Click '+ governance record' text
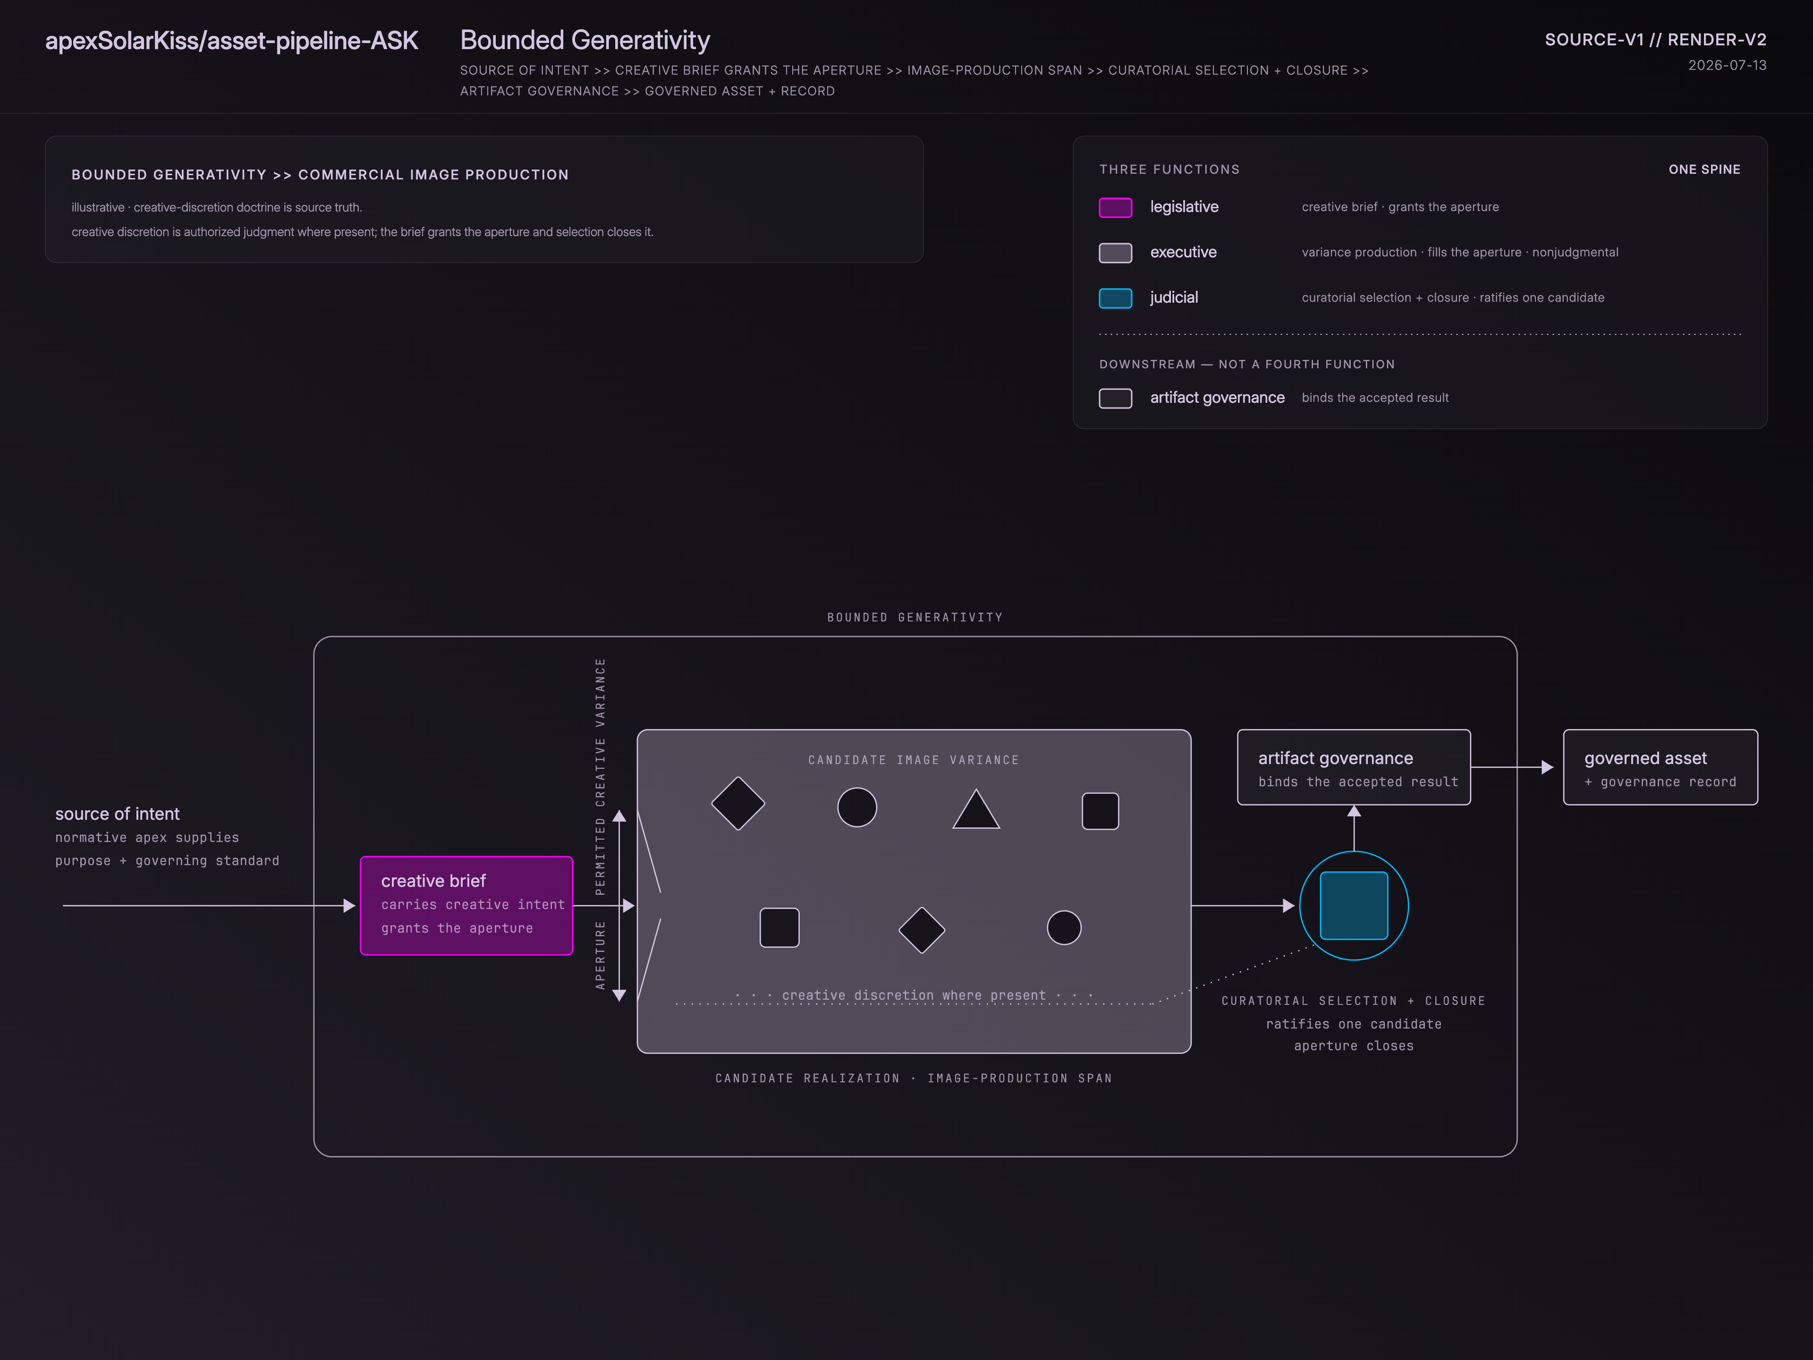 coord(1660,782)
